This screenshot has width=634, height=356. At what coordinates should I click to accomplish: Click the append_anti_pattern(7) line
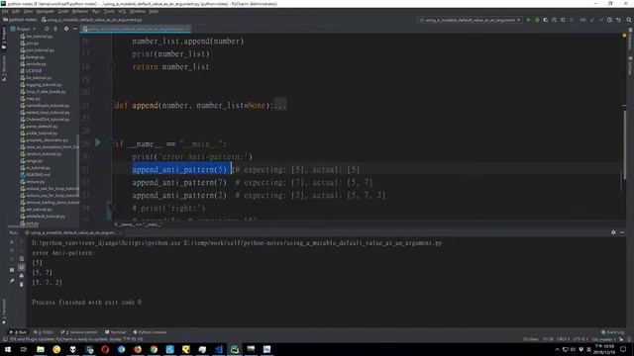point(179,182)
